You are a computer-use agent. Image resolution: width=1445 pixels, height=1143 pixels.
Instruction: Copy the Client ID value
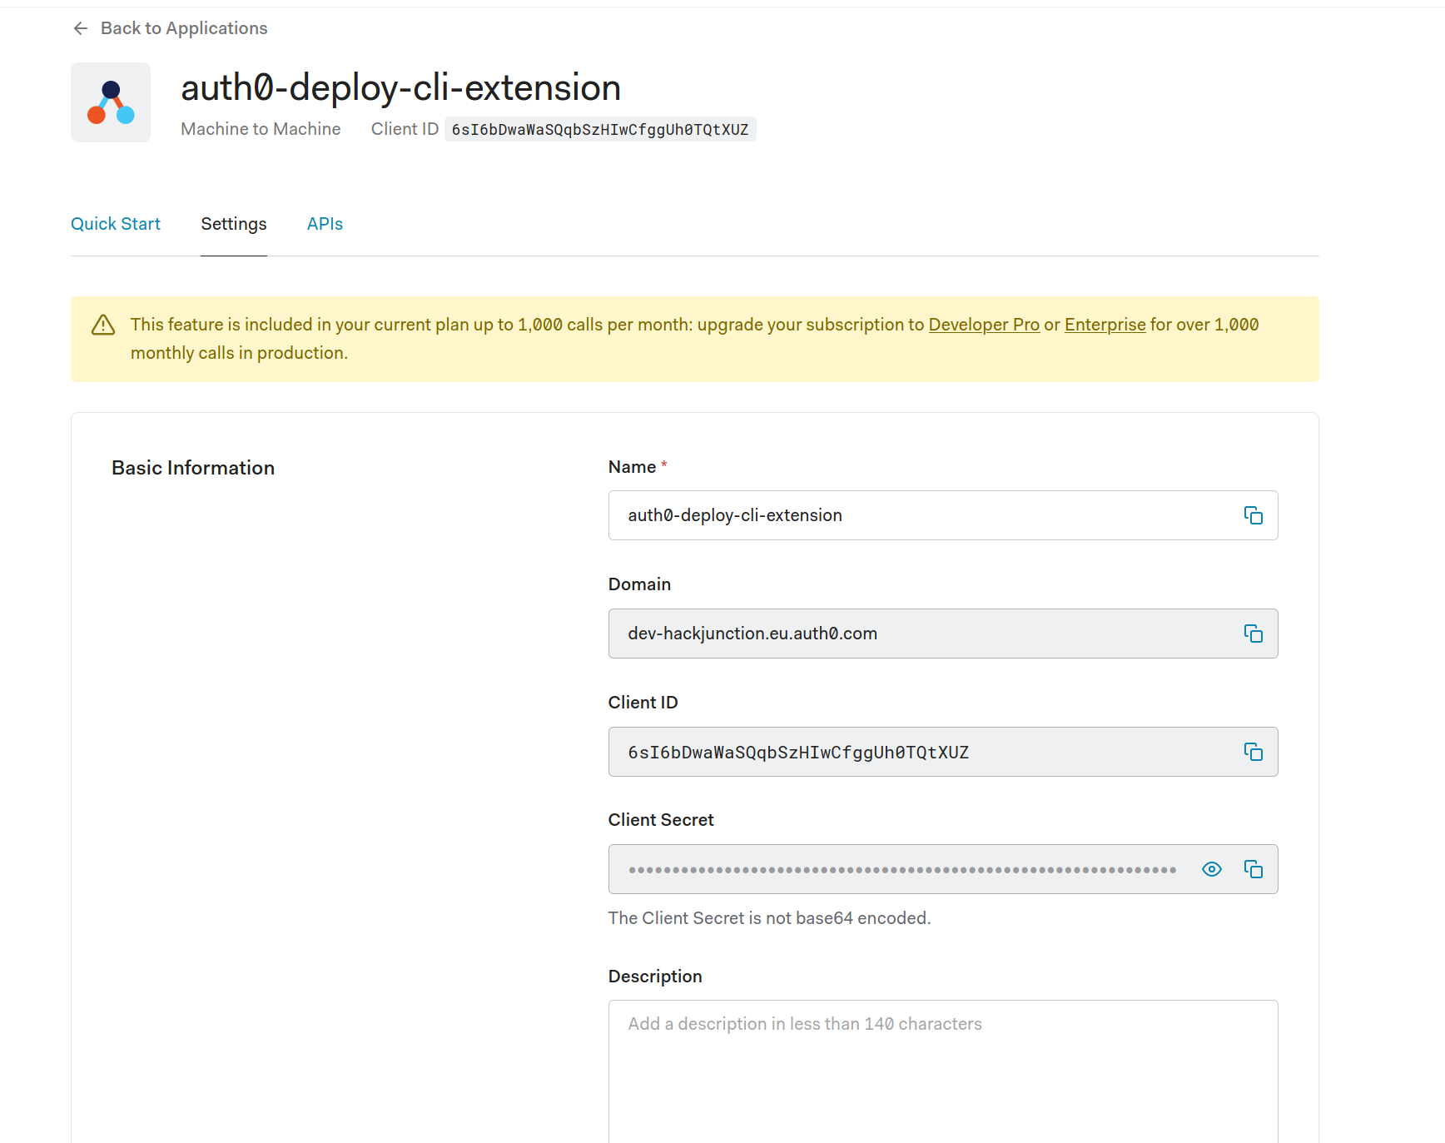tap(1254, 752)
